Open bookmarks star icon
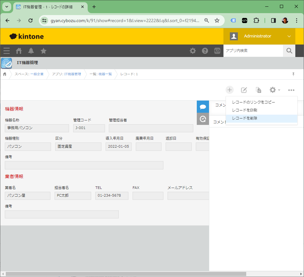 [43, 51]
